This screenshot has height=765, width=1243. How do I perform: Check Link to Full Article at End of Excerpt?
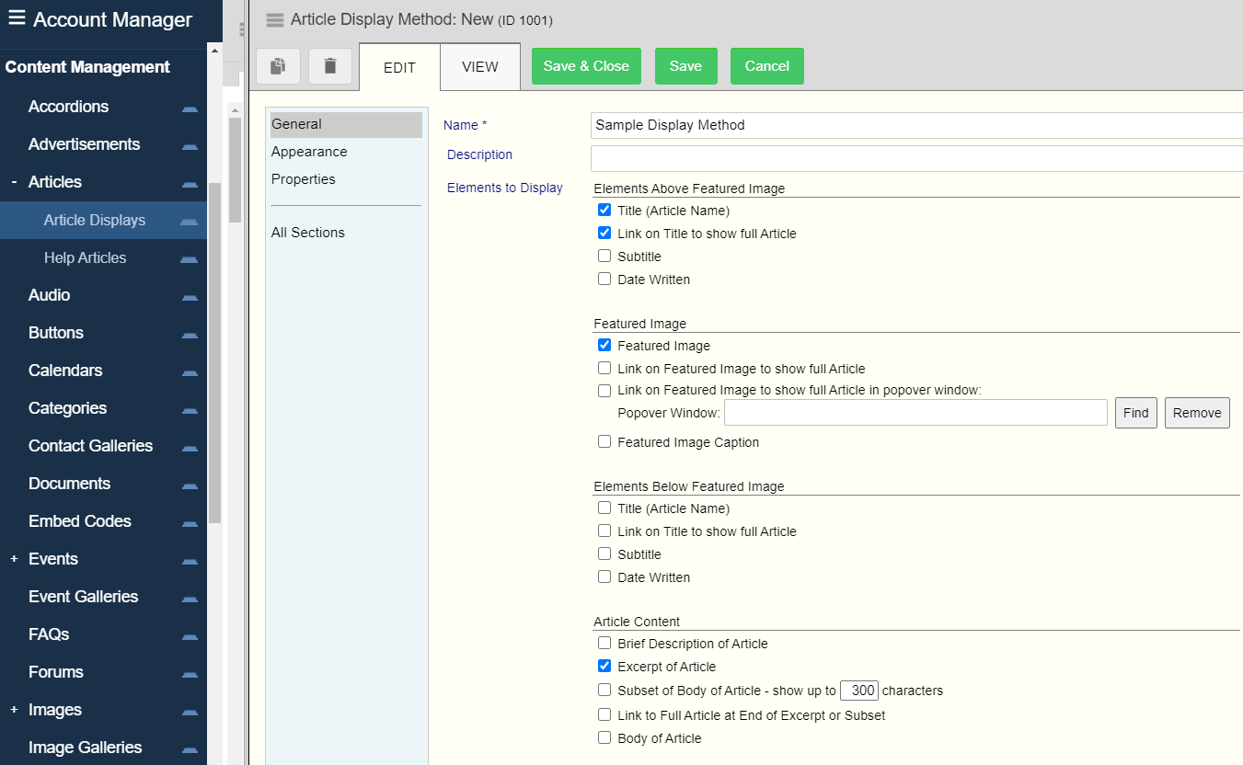604,714
